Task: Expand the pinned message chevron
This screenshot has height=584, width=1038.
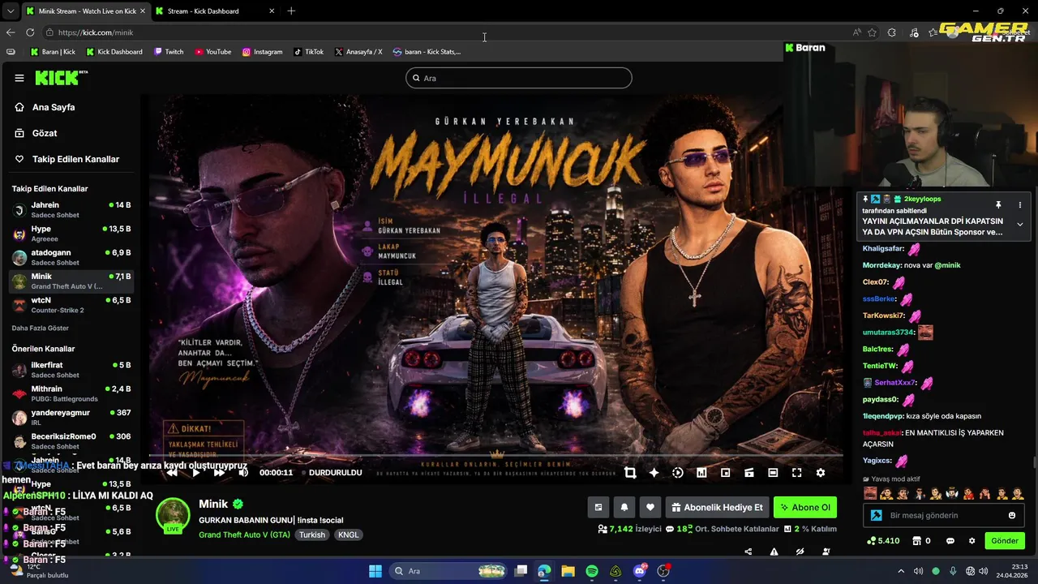Action: (1020, 225)
